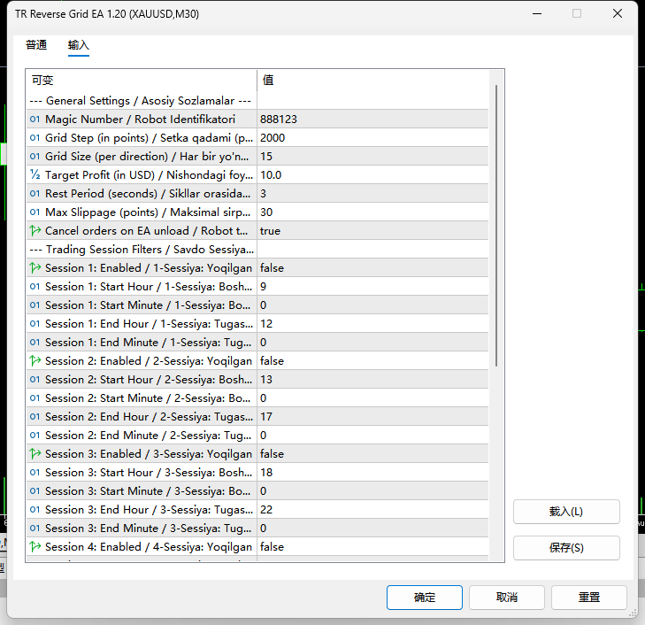The height and width of the screenshot is (625, 645).
Task: Click the fraction icon beside Target Profit
Action: coord(35,175)
